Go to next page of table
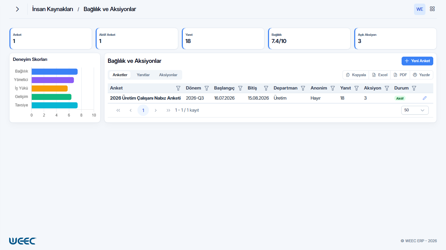446x250 pixels. pyautogui.click(x=156, y=110)
